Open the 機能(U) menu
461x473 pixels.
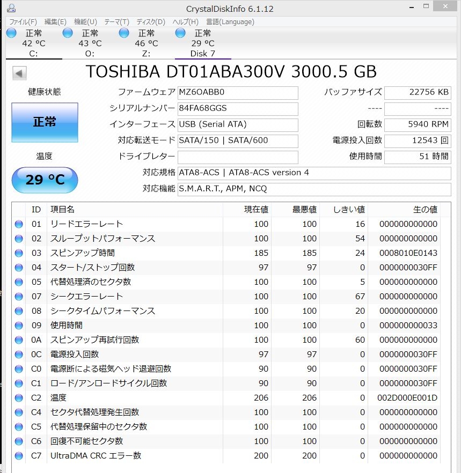click(x=85, y=21)
